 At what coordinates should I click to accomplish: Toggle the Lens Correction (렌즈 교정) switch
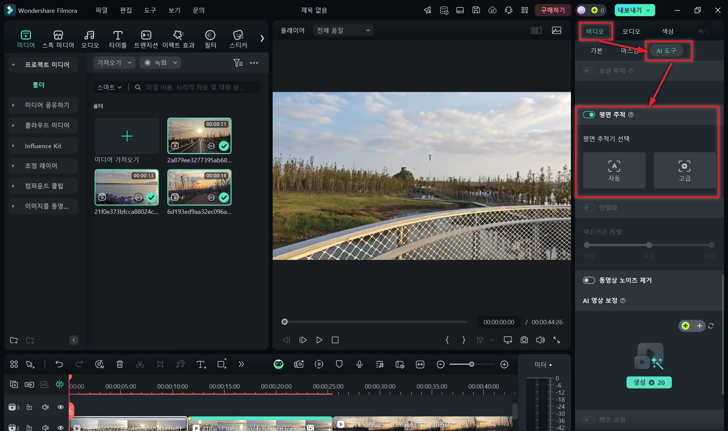[x=589, y=420]
